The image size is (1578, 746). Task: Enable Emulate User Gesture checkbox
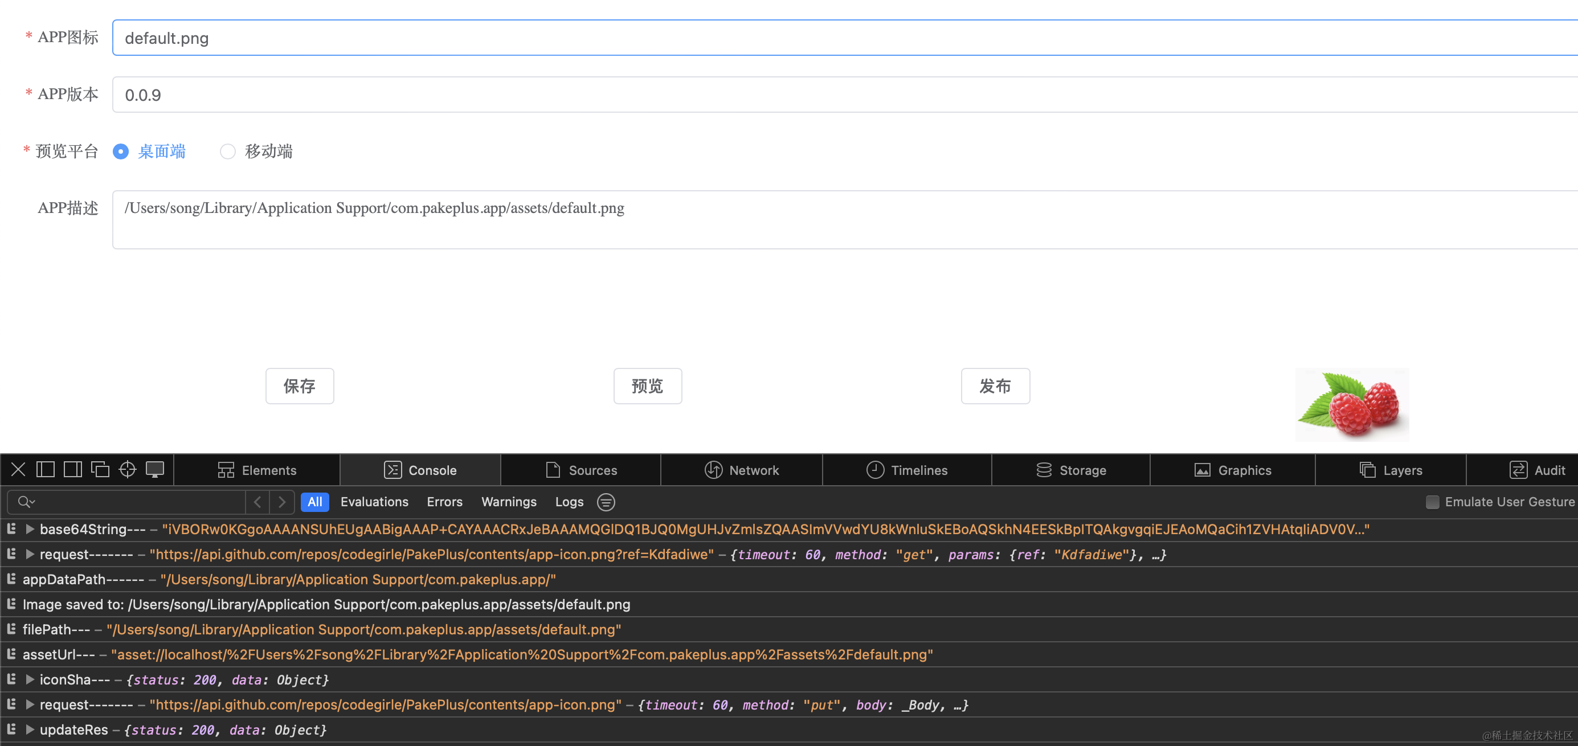click(x=1432, y=502)
